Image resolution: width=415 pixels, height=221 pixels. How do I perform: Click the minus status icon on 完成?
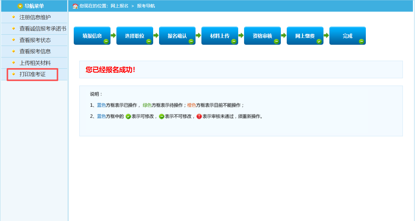click(x=361, y=41)
